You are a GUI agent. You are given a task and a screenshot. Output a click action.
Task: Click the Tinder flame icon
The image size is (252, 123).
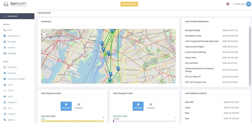[5, 85]
